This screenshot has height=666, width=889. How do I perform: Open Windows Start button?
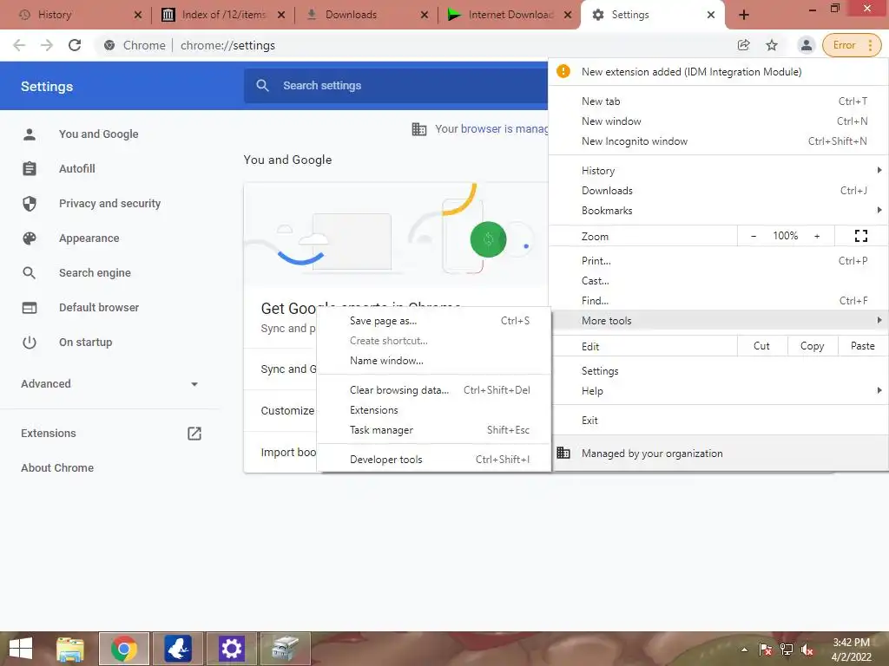(21, 649)
